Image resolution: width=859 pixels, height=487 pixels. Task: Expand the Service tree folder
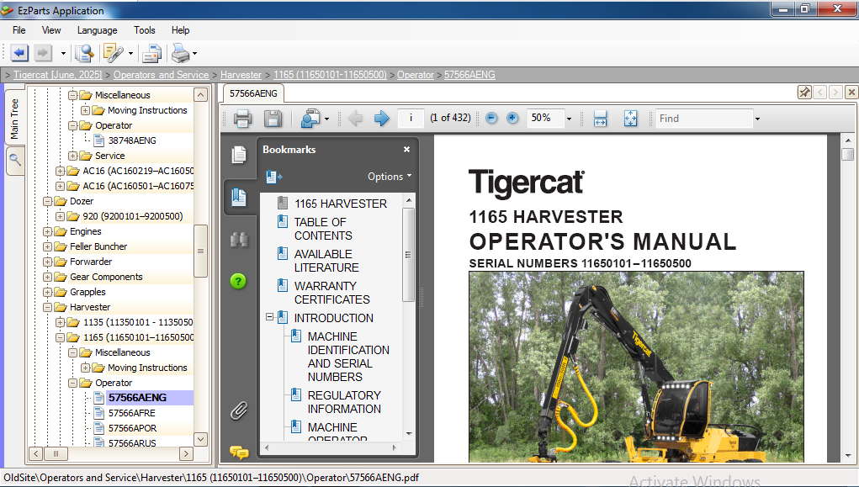(73, 156)
